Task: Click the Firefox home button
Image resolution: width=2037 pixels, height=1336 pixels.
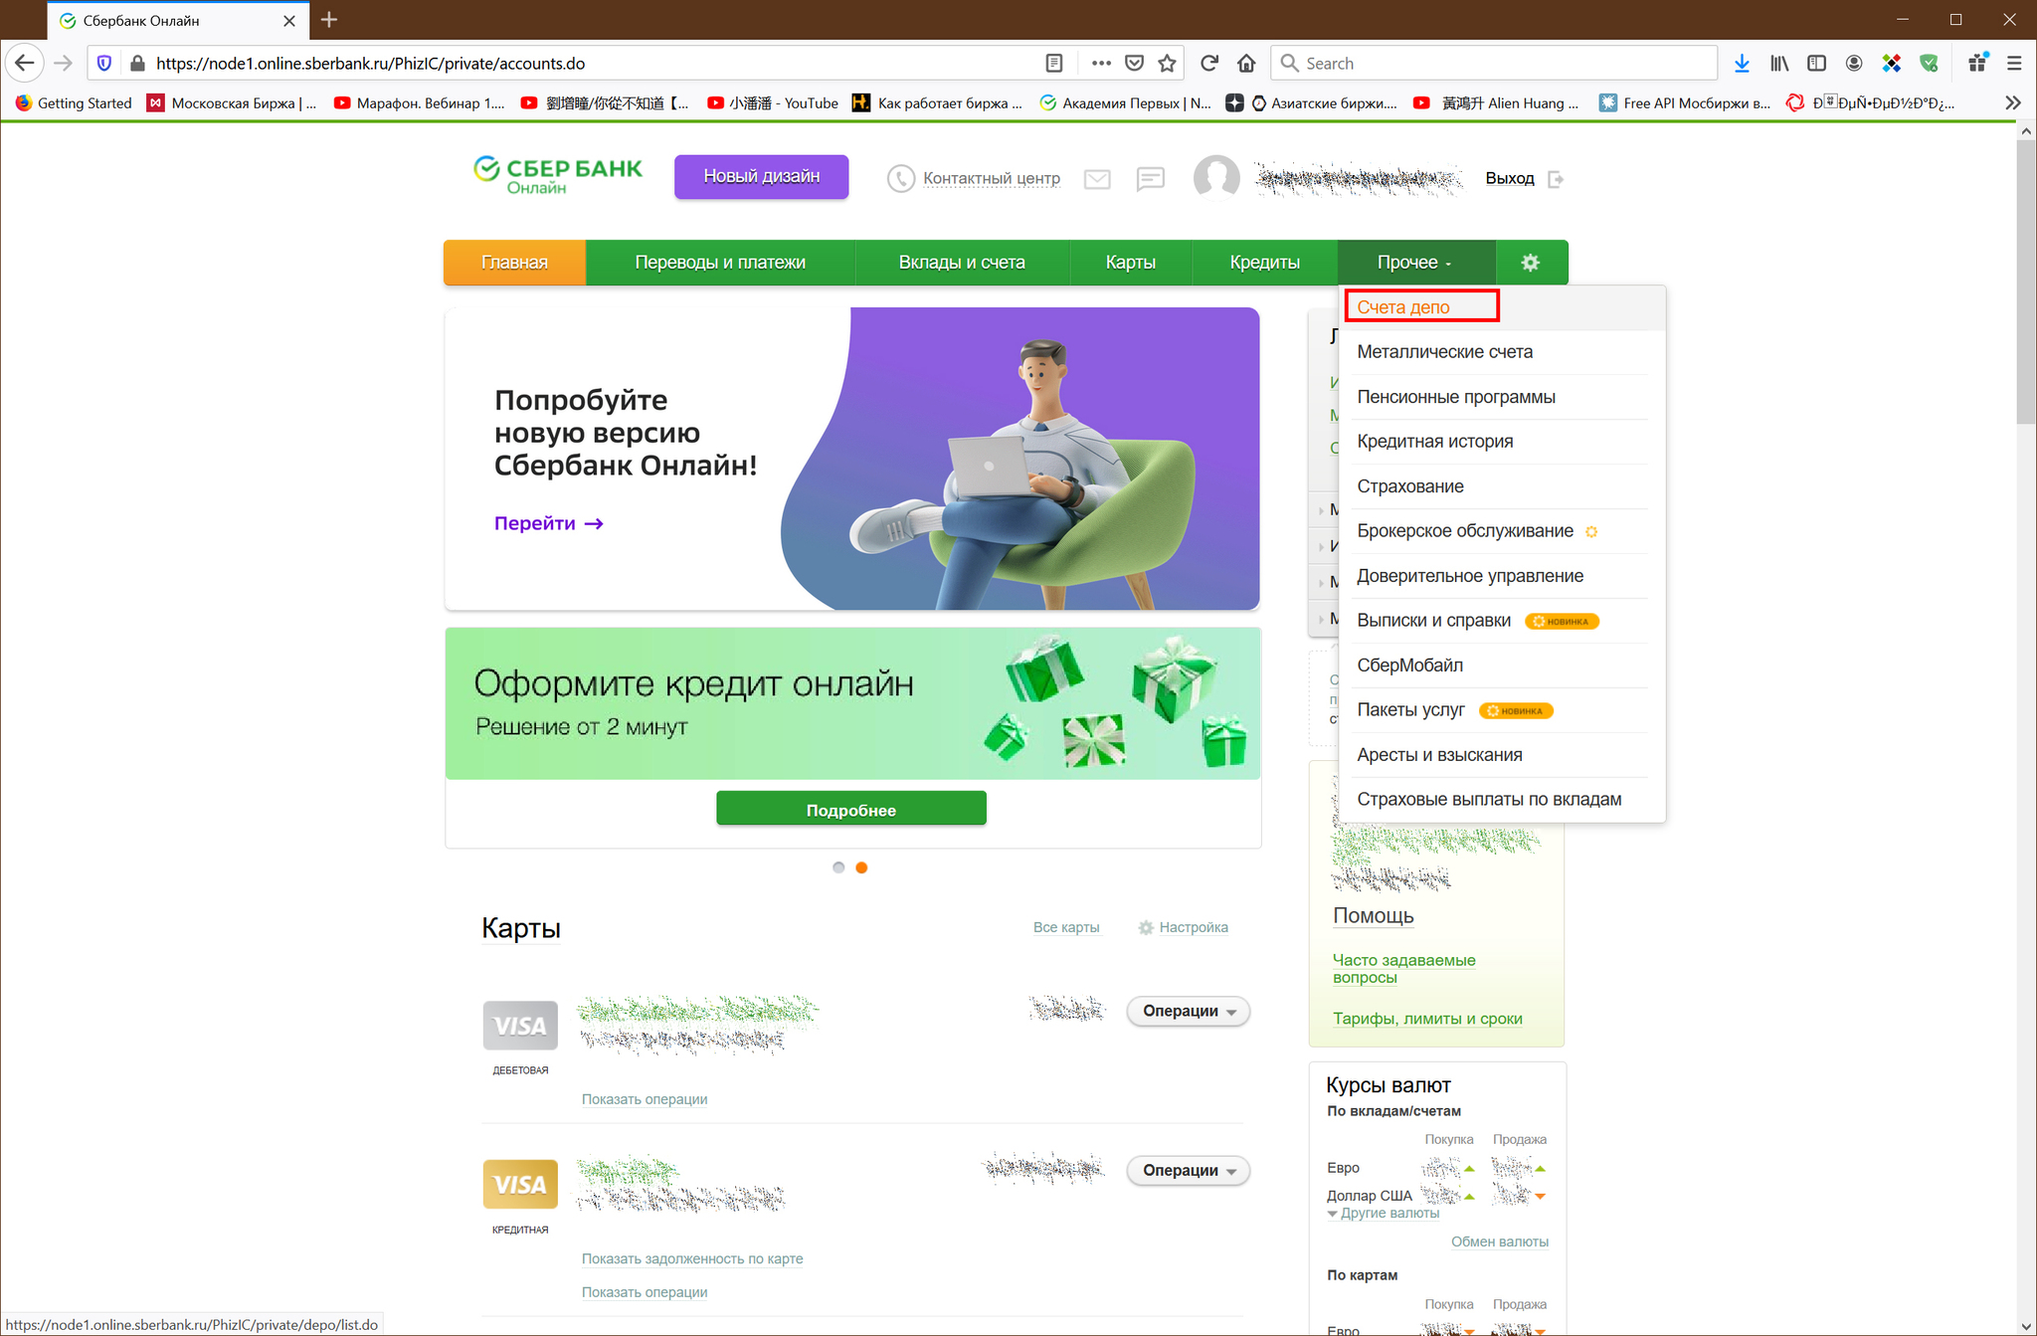Action: [x=1246, y=64]
